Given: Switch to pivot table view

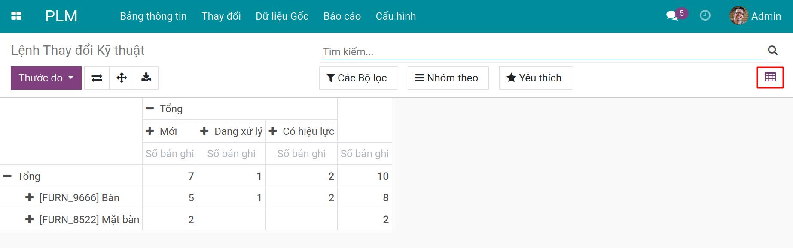Looking at the screenshot, I should click(x=770, y=78).
